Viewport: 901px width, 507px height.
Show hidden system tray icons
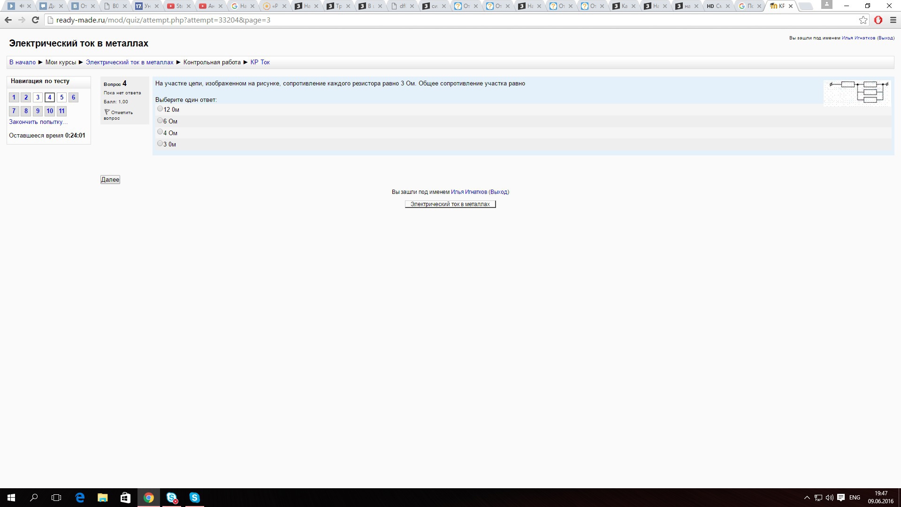click(807, 498)
